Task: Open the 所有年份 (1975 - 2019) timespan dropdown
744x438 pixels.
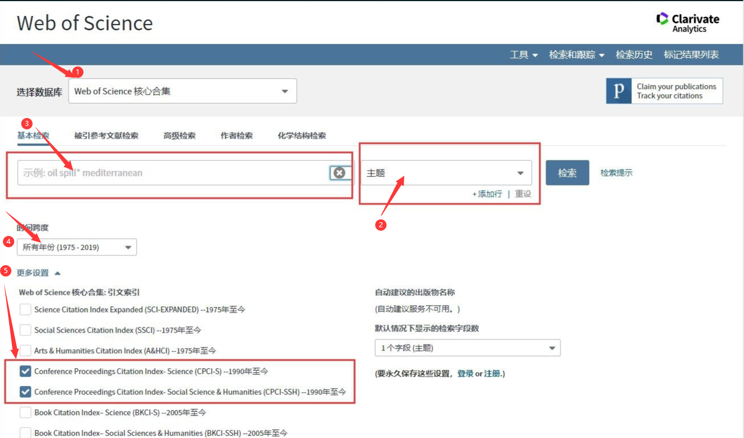Action: 77,247
